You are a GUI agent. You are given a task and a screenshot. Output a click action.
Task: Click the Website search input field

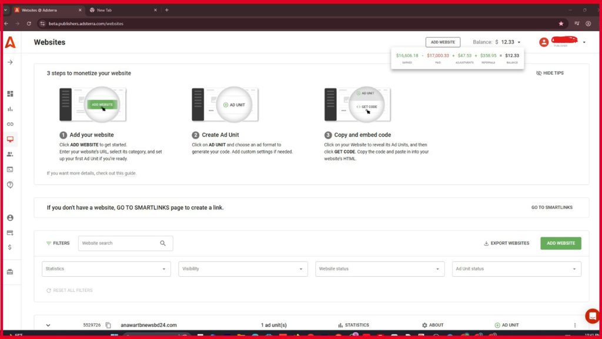point(119,243)
